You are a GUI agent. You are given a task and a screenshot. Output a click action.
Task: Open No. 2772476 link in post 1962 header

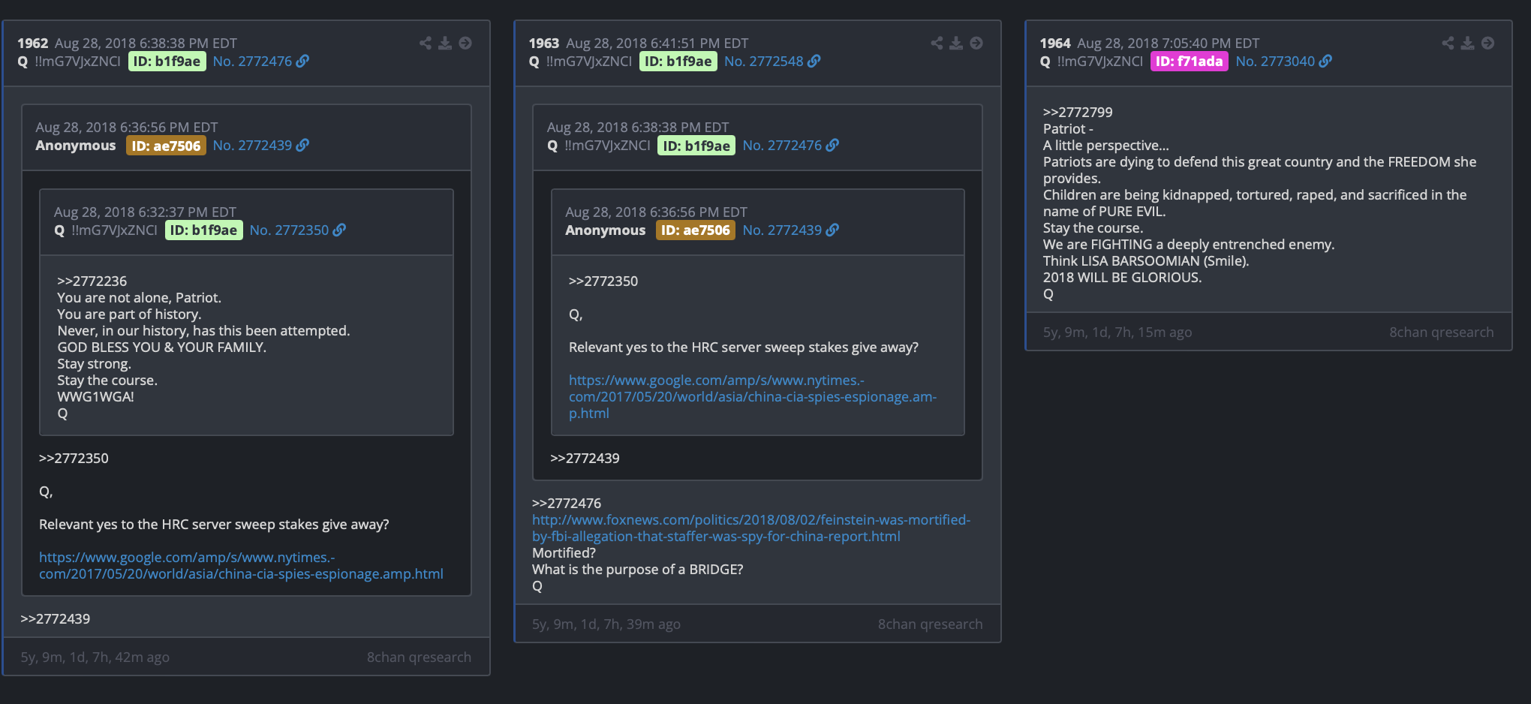pyautogui.click(x=252, y=61)
